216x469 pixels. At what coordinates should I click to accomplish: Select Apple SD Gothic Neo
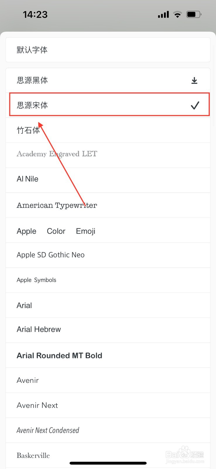(x=108, y=255)
